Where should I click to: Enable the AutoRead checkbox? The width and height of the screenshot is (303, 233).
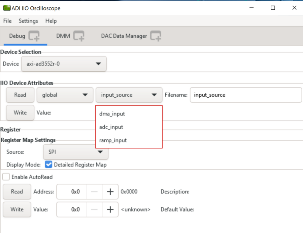(x=6, y=177)
